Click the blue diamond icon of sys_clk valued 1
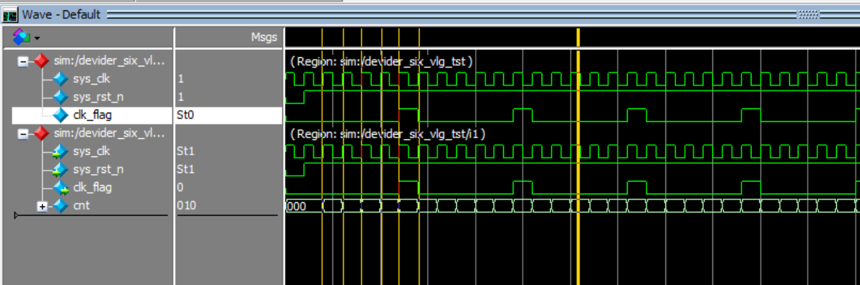The width and height of the screenshot is (860, 285). [x=60, y=79]
